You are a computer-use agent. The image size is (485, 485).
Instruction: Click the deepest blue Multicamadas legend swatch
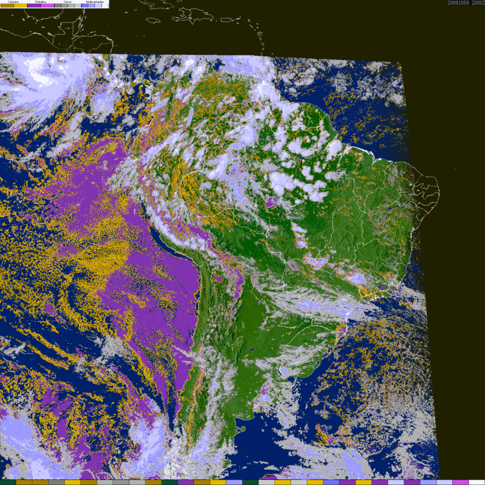[x=85, y=5]
